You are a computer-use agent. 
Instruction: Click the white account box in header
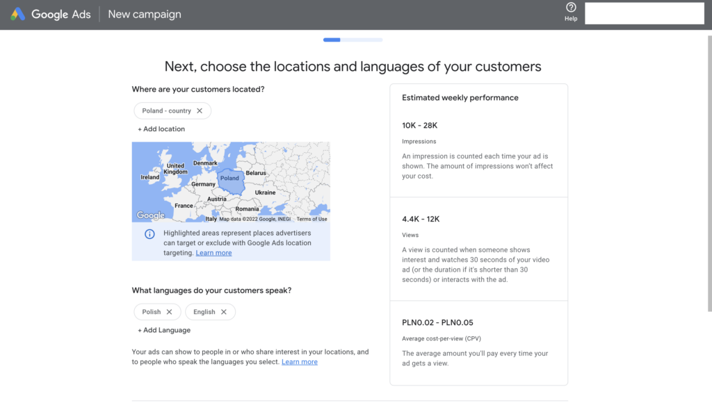pyautogui.click(x=645, y=13)
